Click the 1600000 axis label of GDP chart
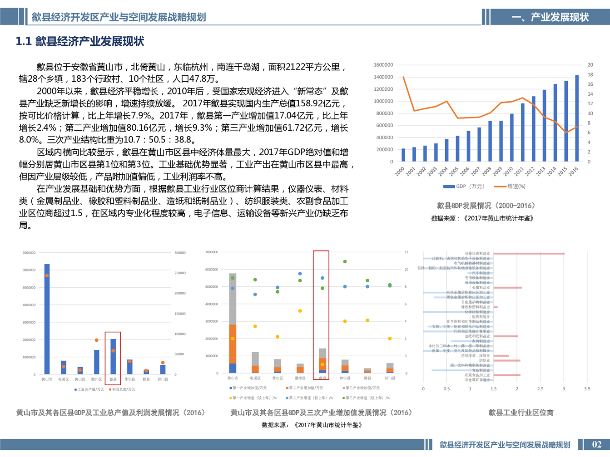This screenshot has width=610, height=457. (383, 65)
